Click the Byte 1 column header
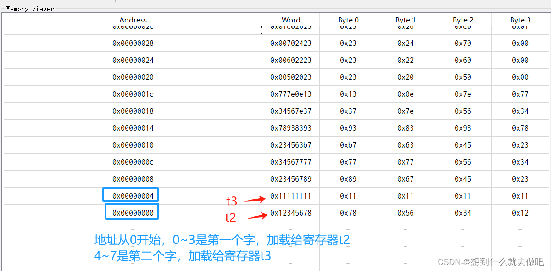Viewport: 551px width, 271px height. (x=405, y=20)
